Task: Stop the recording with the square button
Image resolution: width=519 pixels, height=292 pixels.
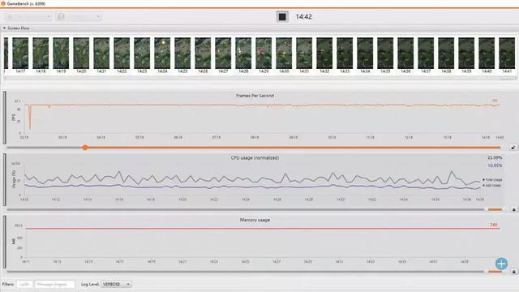Action: coord(282,16)
